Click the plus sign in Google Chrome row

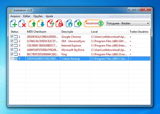[130, 37]
